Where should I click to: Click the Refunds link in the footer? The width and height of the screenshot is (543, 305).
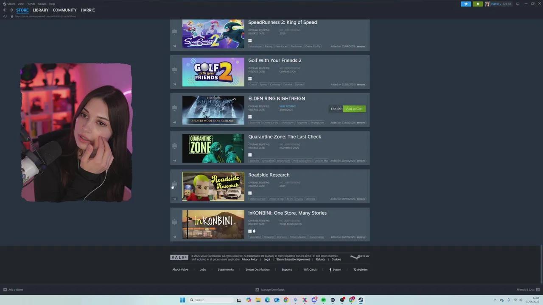[320, 259]
